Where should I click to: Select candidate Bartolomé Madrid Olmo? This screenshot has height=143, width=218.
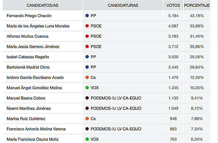28,67
